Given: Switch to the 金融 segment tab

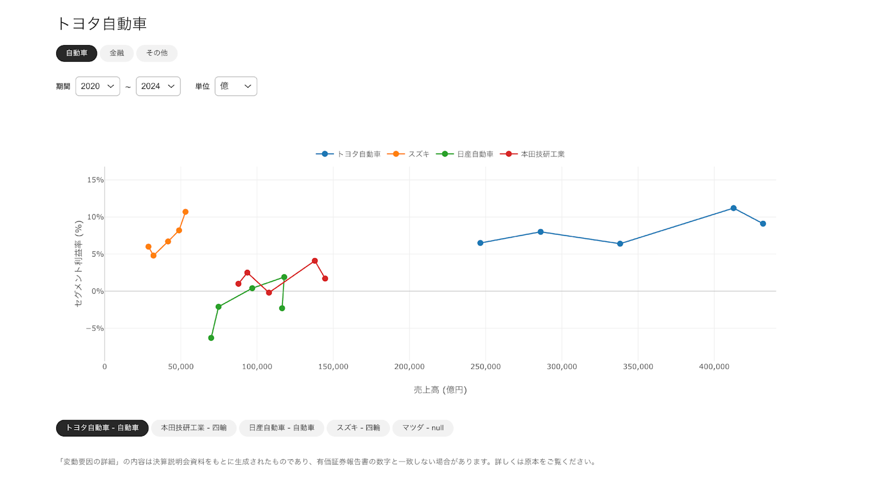Looking at the screenshot, I should (x=117, y=53).
